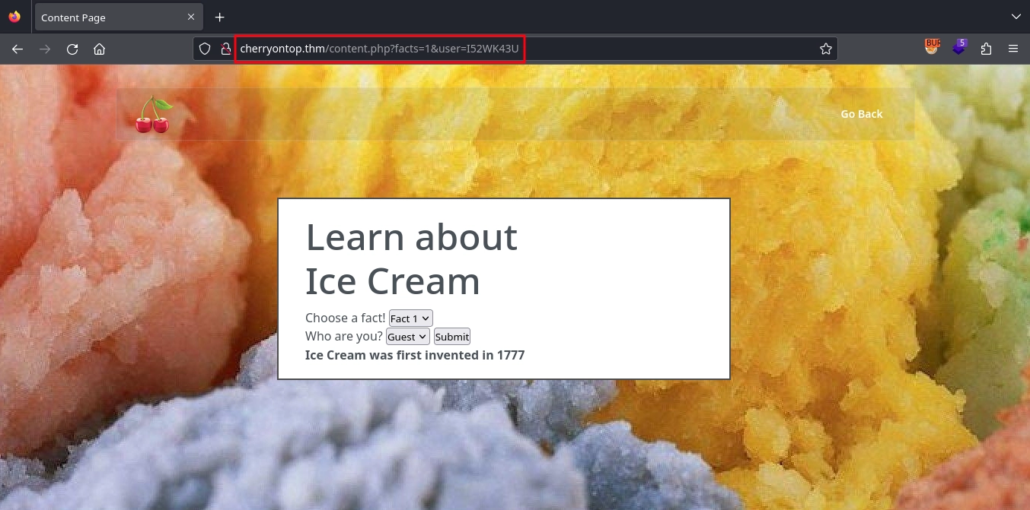Go to the browser home page
Screen dimensions: 1030x510
pos(99,49)
